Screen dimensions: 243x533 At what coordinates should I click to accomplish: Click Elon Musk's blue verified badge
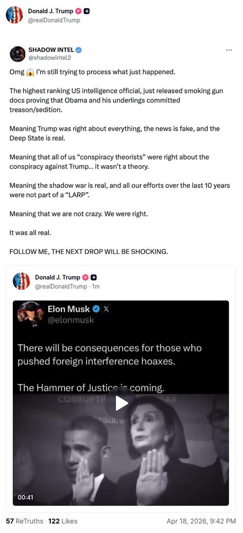[x=96, y=309]
